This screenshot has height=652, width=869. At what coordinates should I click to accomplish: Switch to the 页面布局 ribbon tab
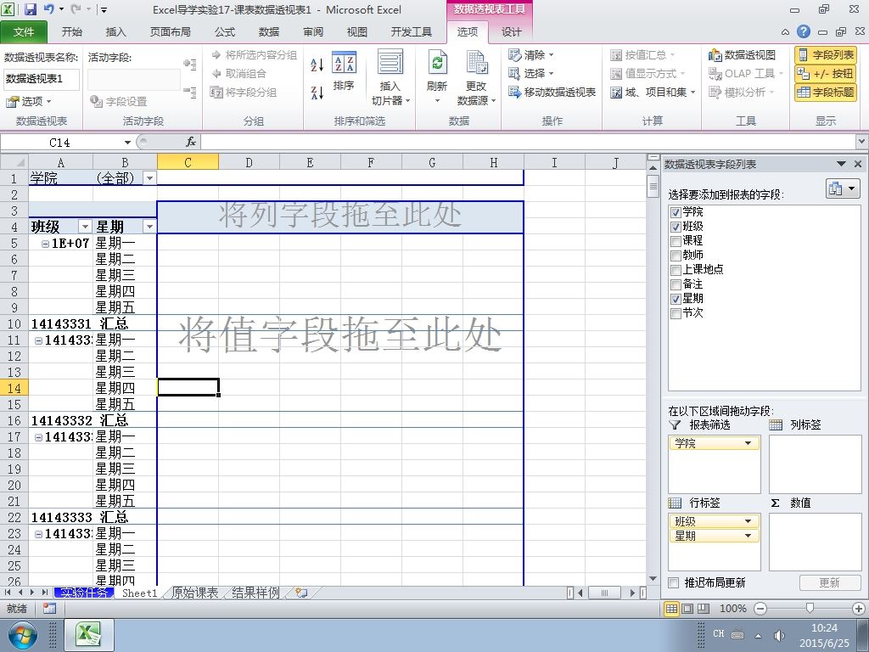coord(171,32)
